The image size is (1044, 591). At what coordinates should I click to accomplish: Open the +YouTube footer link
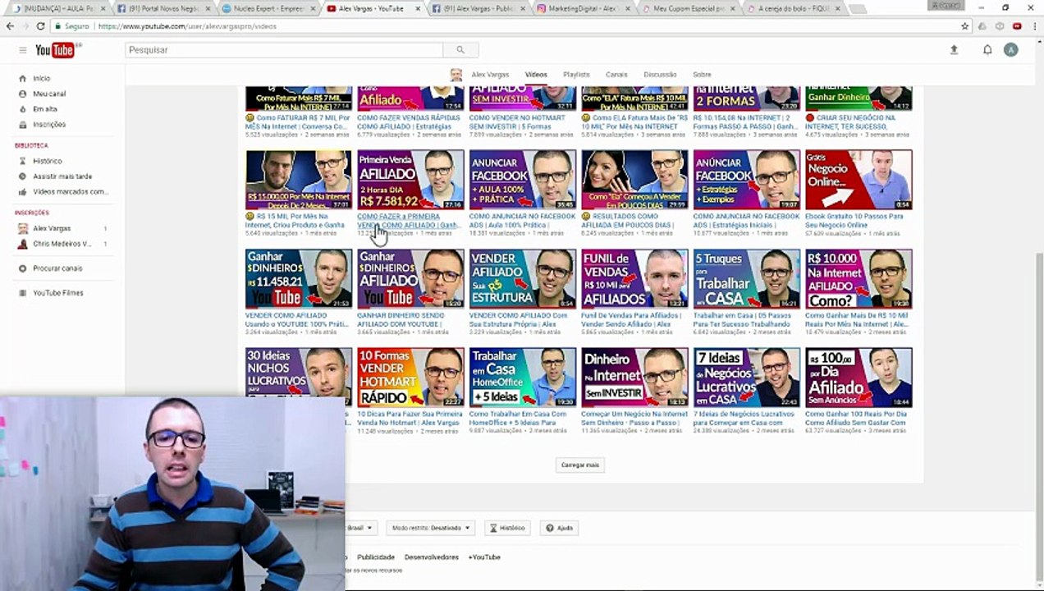[x=484, y=557]
